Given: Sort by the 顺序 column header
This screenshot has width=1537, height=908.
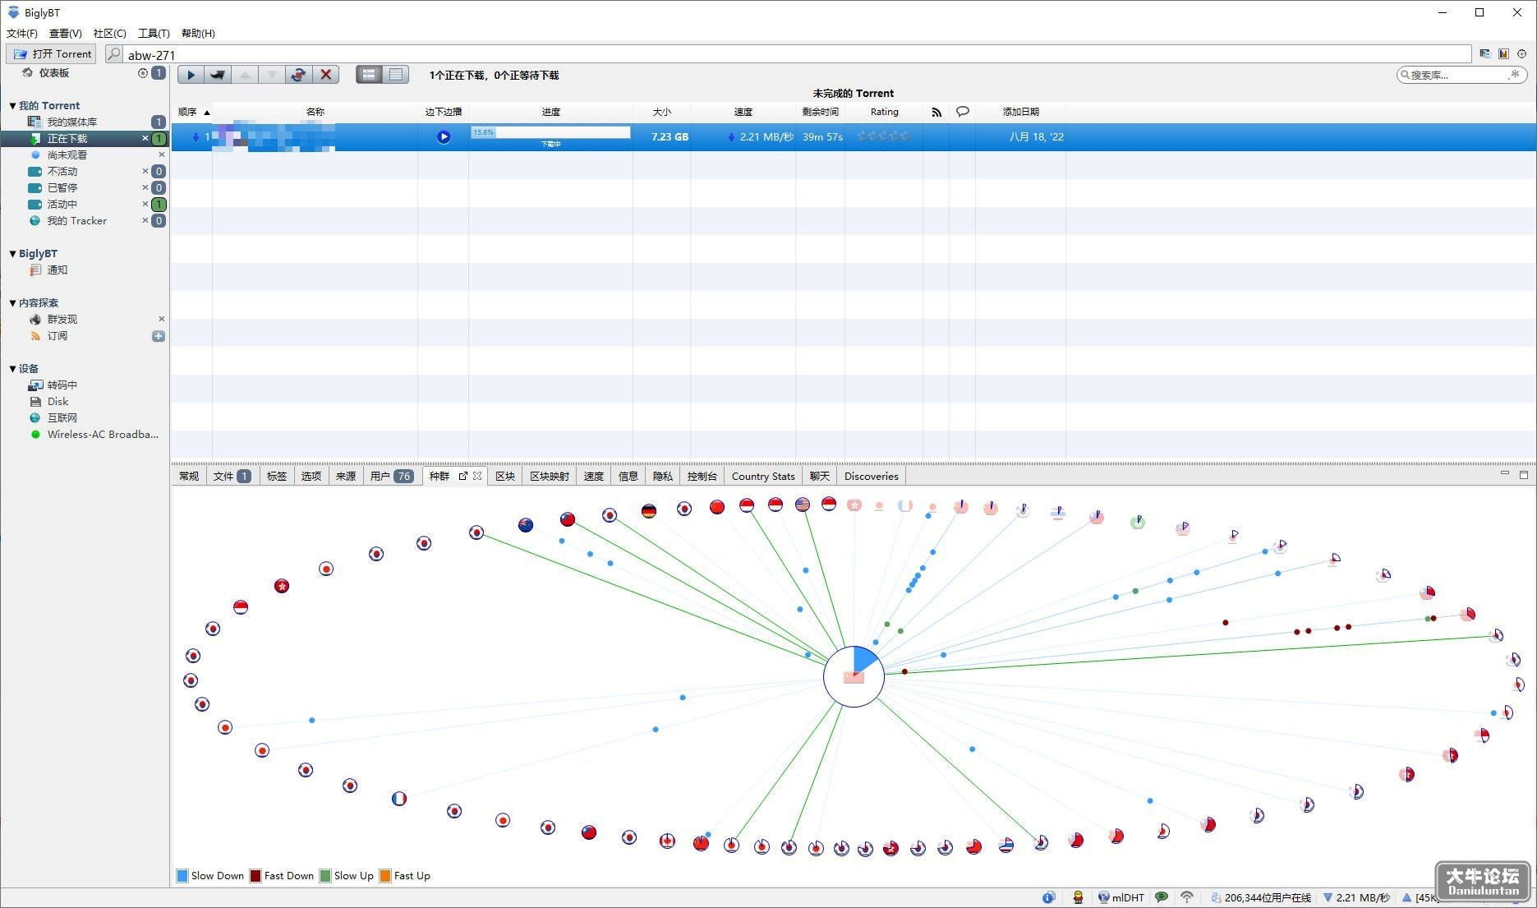Looking at the screenshot, I should pyautogui.click(x=192, y=112).
